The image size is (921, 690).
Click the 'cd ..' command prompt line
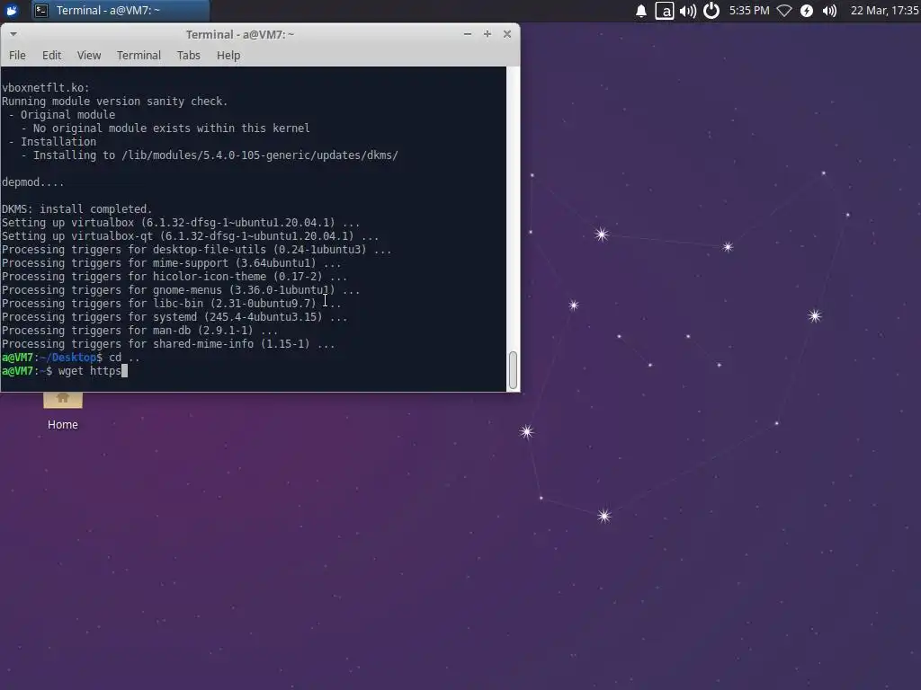[71, 358]
